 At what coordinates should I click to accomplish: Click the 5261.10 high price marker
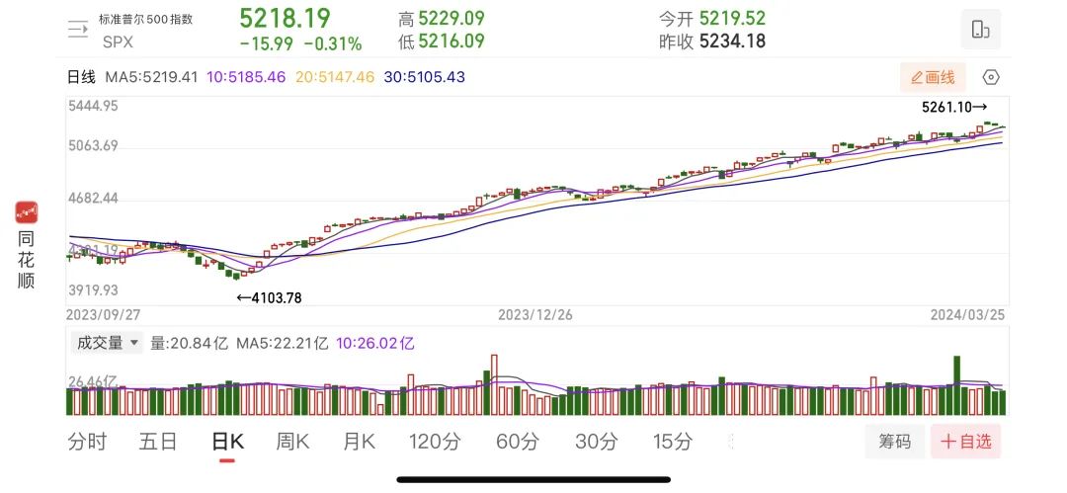tap(954, 107)
